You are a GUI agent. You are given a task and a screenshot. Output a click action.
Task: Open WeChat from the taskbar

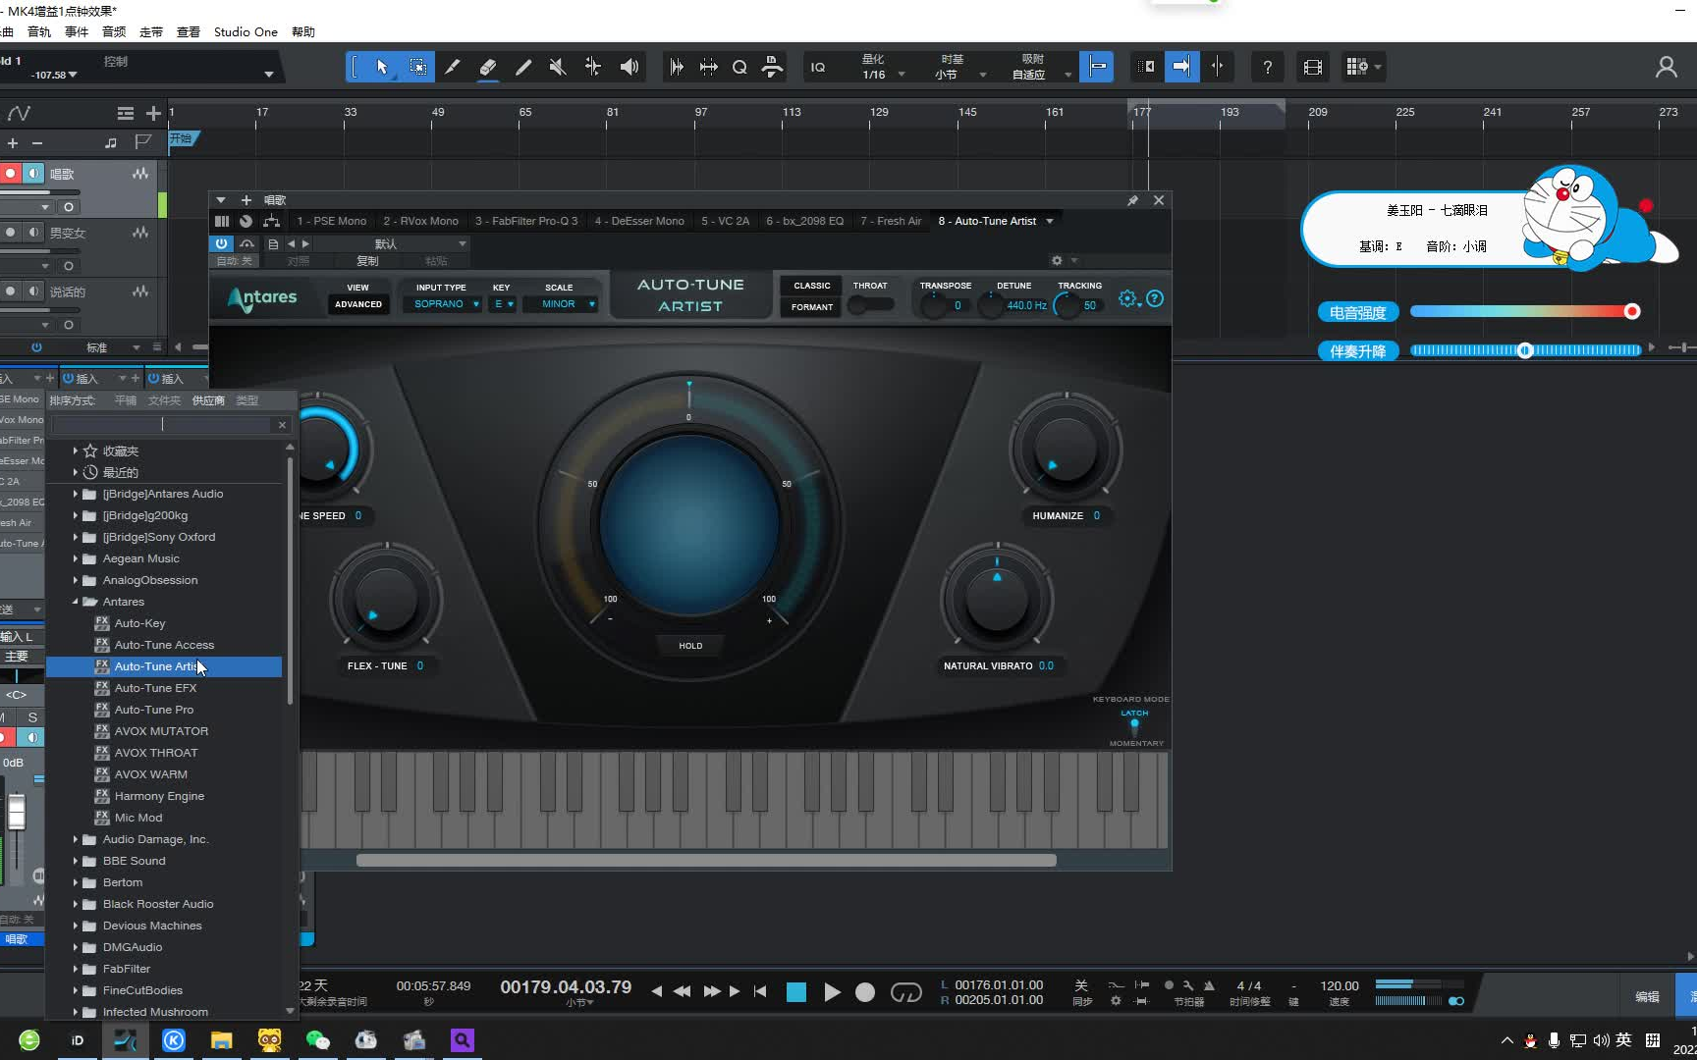pos(317,1040)
